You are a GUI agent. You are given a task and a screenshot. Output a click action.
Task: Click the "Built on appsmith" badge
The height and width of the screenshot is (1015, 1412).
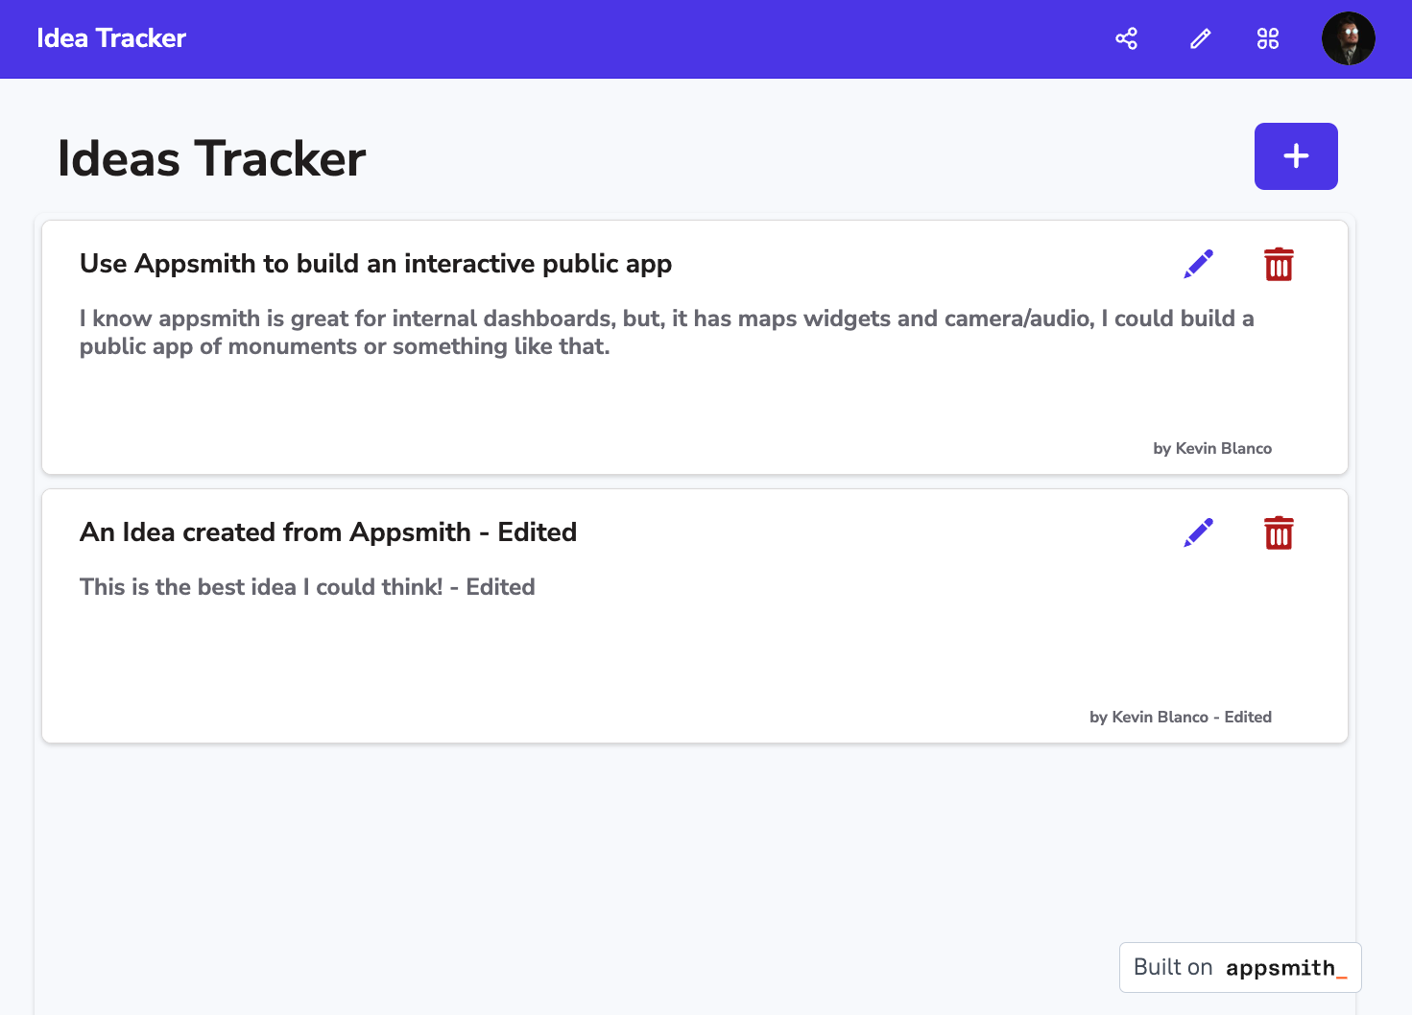(x=1239, y=967)
